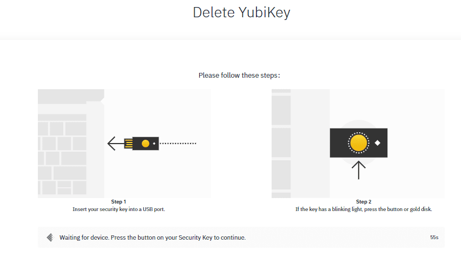Click the laptop keyboard illustration in Step 1
461x258 pixels.
click(71, 144)
